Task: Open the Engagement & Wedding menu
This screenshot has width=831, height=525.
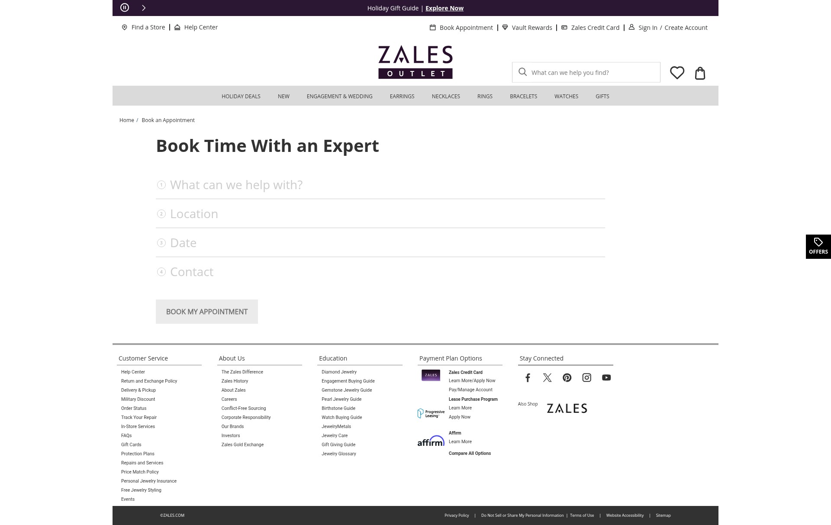Action: 340,96
